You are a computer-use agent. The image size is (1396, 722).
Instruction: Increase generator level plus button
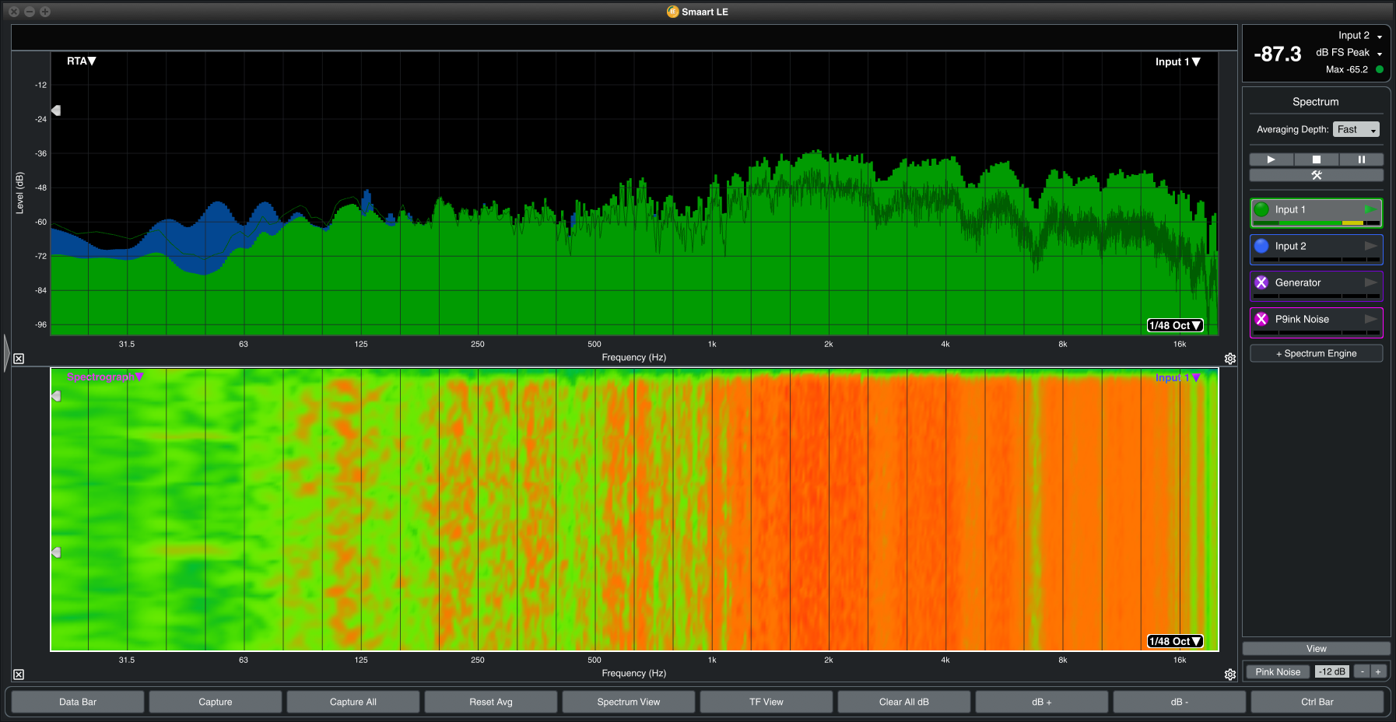[1378, 672]
